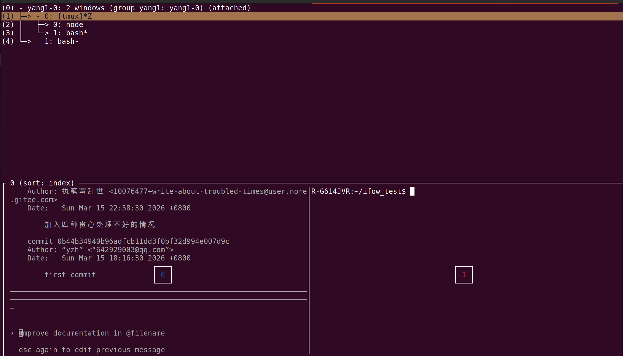Click the author email 642929003@qq.com

click(x=131, y=250)
